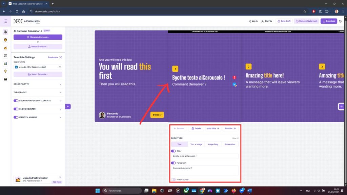Open the Xbox app in the taskbar
Viewport: 347px width, 195px height.
[x=186, y=191]
